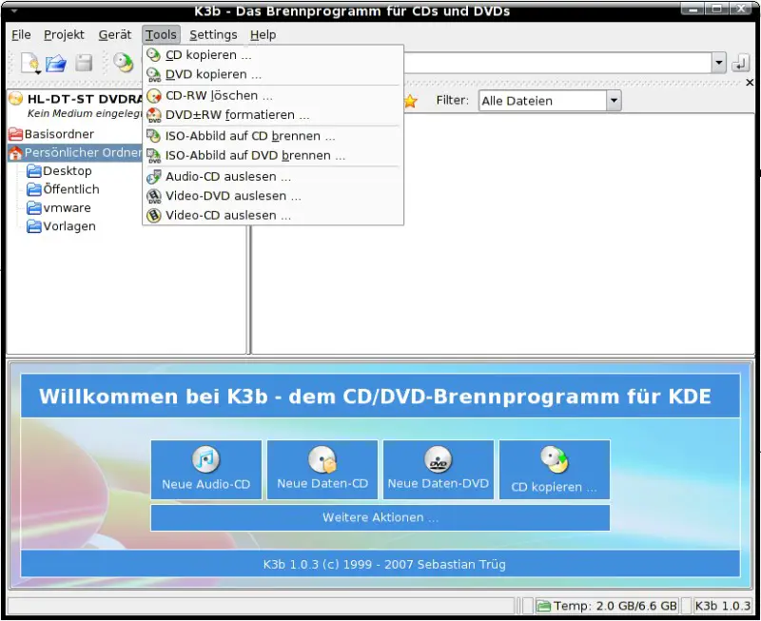Image resolution: width=761 pixels, height=621 pixels.
Task: Click the DVD kopieren menu icon
Action: pyautogui.click(x=154, y=74)
